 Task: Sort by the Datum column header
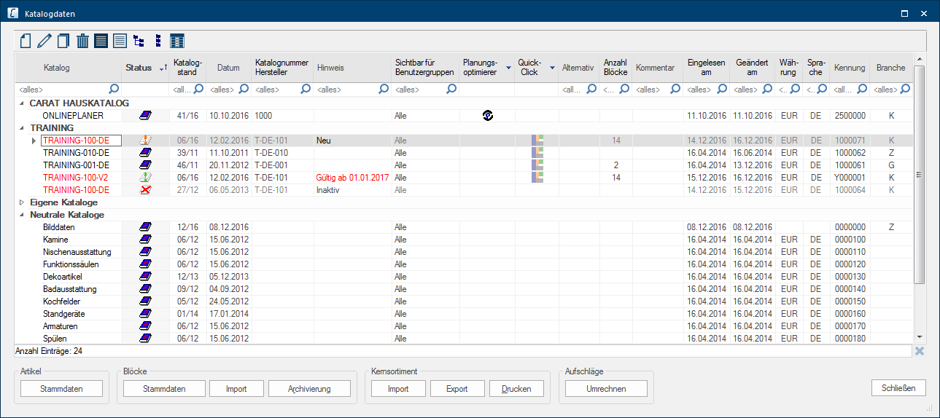coord(228,68)
